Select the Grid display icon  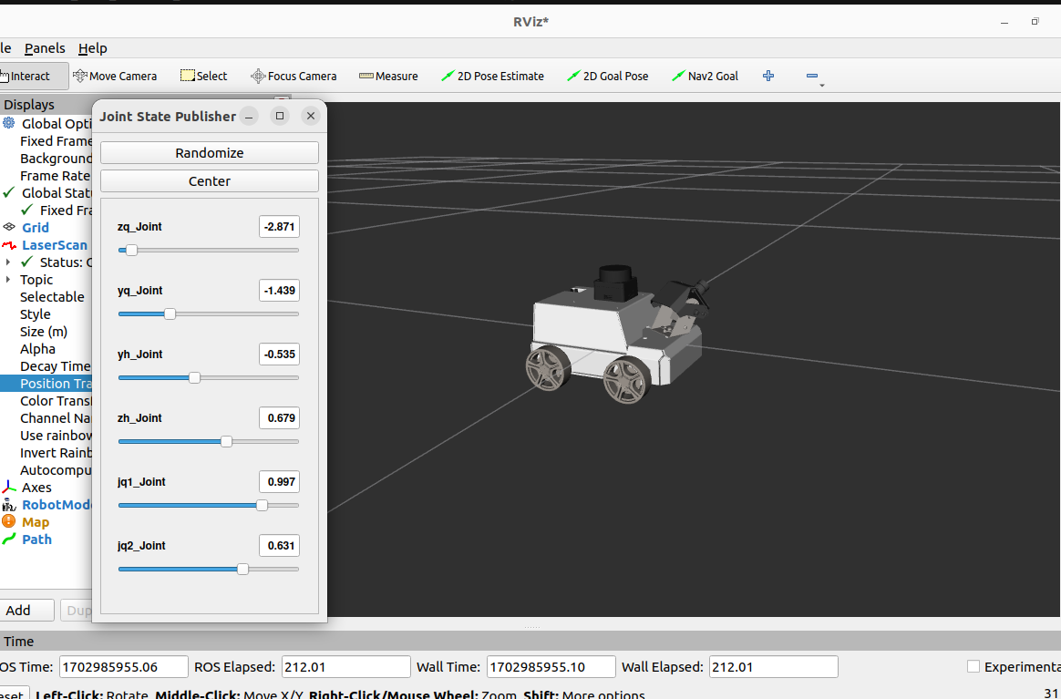(9, 227)
